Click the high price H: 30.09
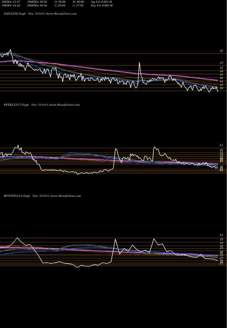Viewport: 227px width, 328px height. (78, 1)
